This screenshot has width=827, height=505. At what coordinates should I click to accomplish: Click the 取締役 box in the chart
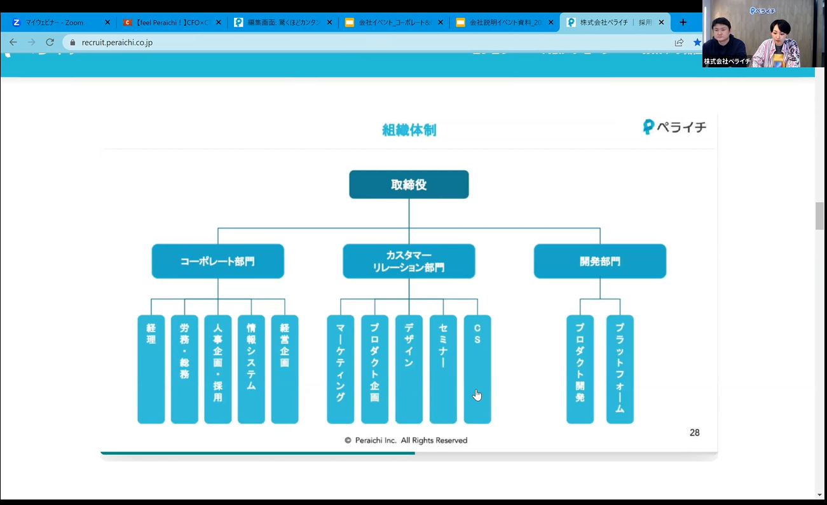coord(409,184)
